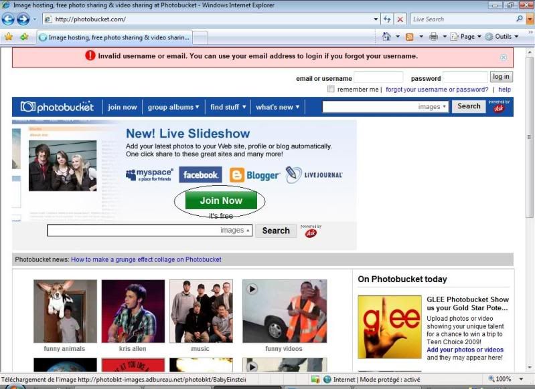
Task: Click the Ask logo beside lower Search button
Action: coord(311,233)
